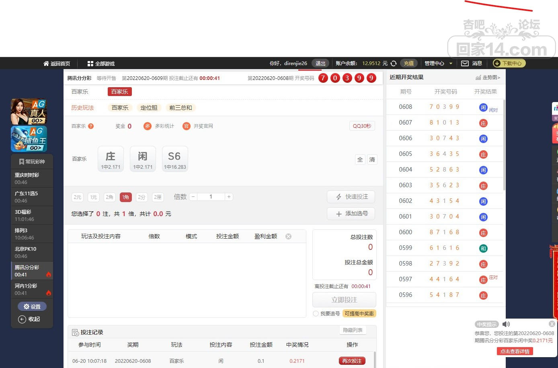Click the 充值 recharge button
558x368 pixels.
pos(409,63)
